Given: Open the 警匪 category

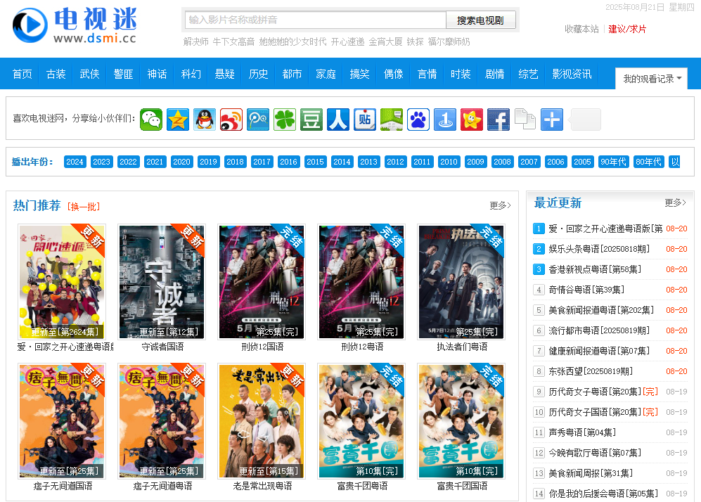Looking at the screenshot, I should pos(123,74).
